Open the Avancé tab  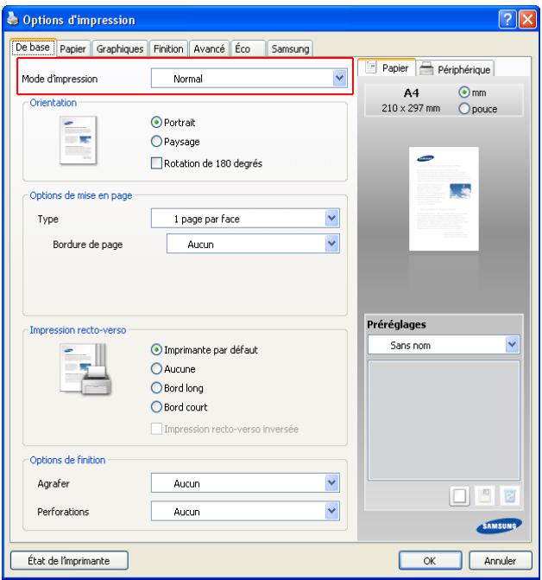pyautogui.click(x=209, y=48)
